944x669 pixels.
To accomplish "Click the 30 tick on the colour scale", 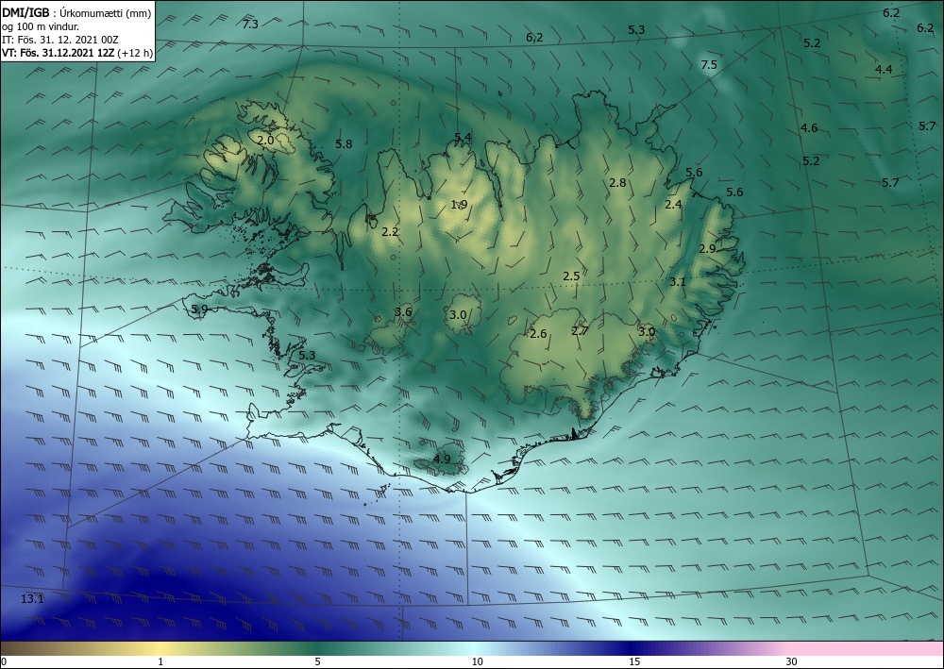I will pos(791,661).
